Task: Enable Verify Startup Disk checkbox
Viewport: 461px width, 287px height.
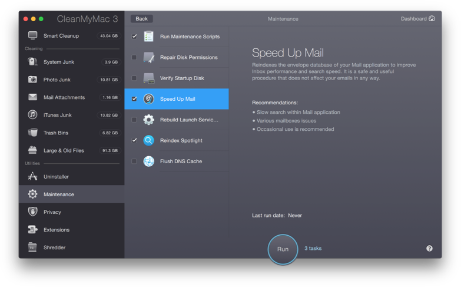Action: click(x=134, y=78)
